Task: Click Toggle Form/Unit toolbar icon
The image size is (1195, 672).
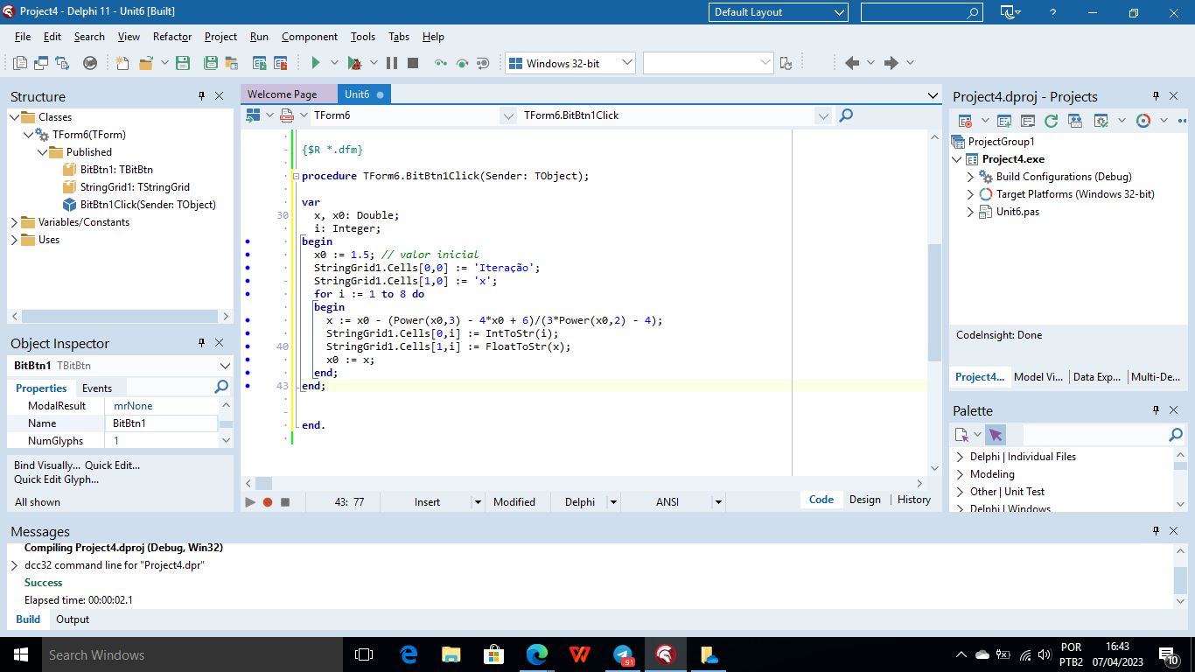Action: coord(62,63)
